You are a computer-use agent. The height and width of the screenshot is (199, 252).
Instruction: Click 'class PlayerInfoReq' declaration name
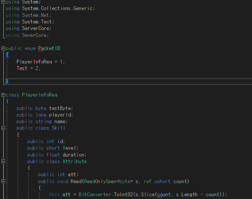[x=39, y=95]
